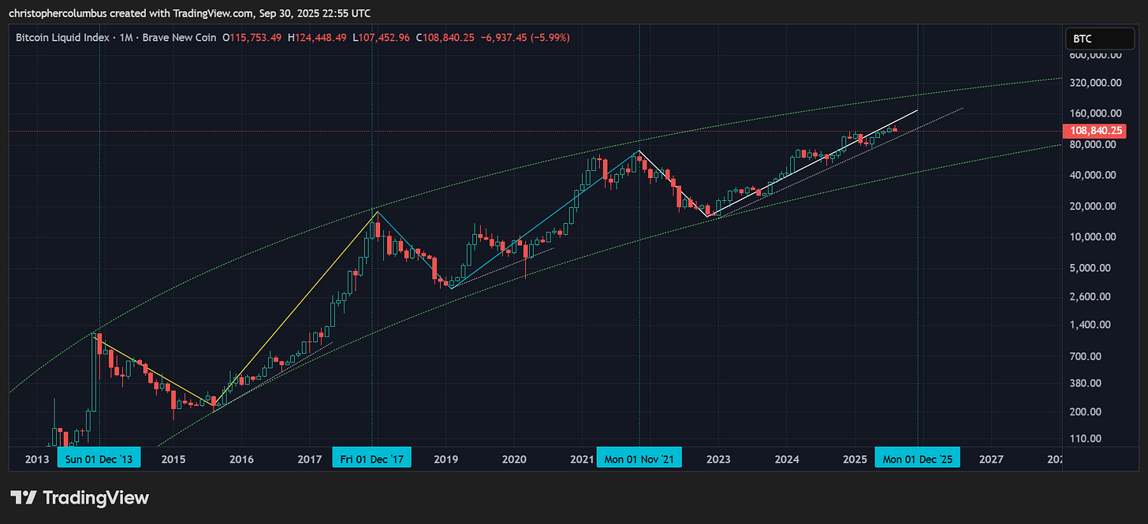Select the solid white trend line rising from 2023
This screenshot has width=1148, height=524.
[814, 164]
